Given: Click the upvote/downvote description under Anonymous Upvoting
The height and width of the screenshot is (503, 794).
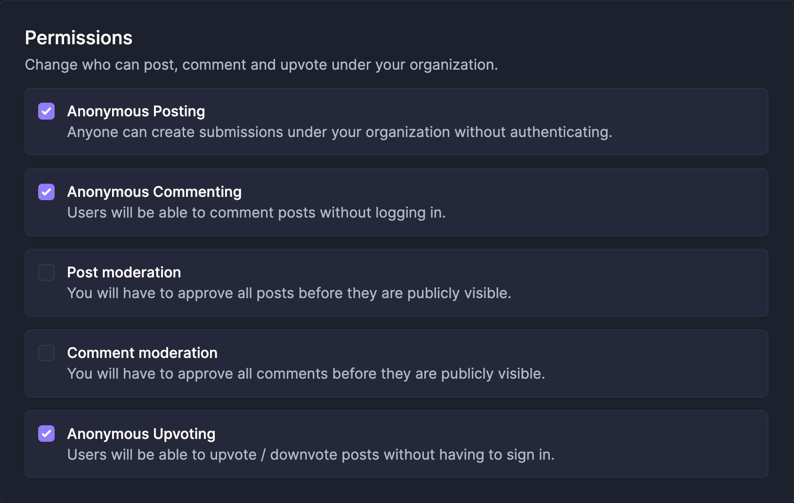Looking at the screenshot, I should pos(311,454).
